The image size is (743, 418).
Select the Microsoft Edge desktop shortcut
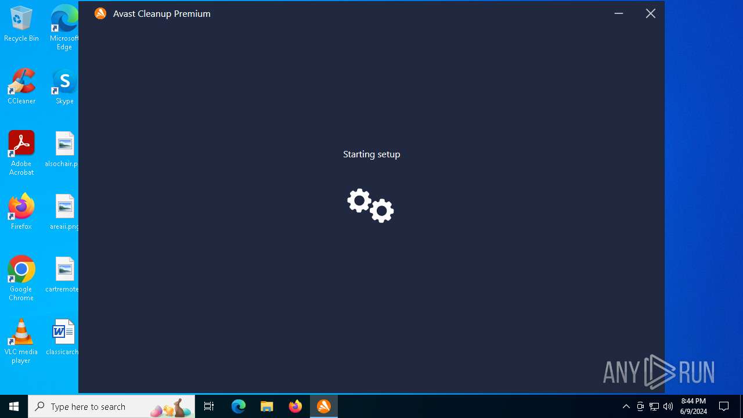click(64, 27)
